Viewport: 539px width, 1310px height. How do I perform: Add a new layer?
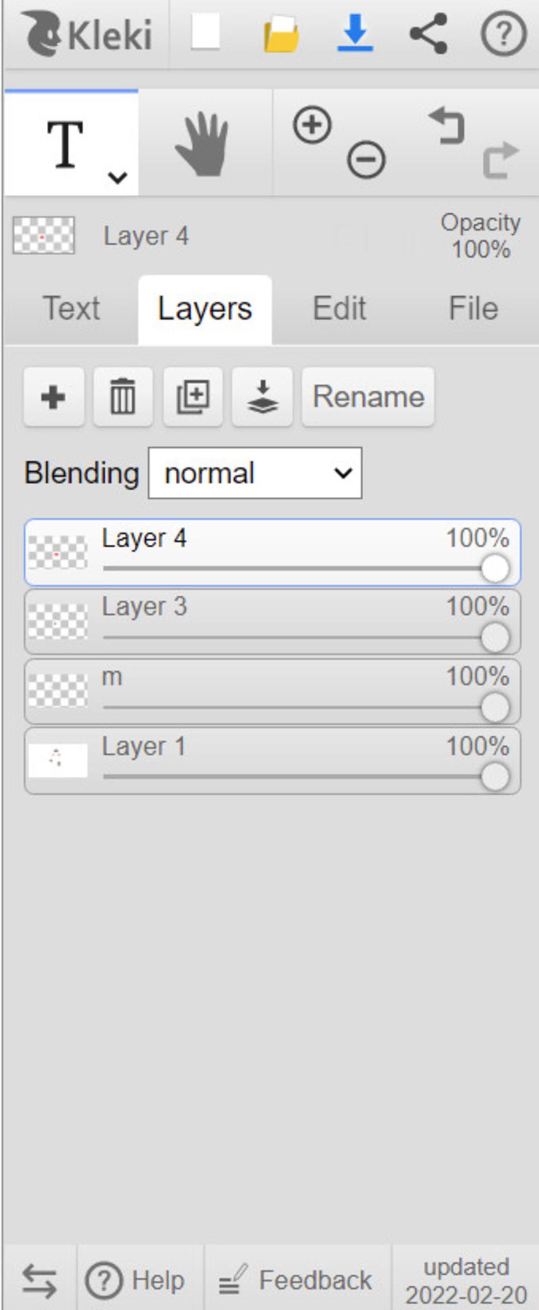click(x=53, y=397)
